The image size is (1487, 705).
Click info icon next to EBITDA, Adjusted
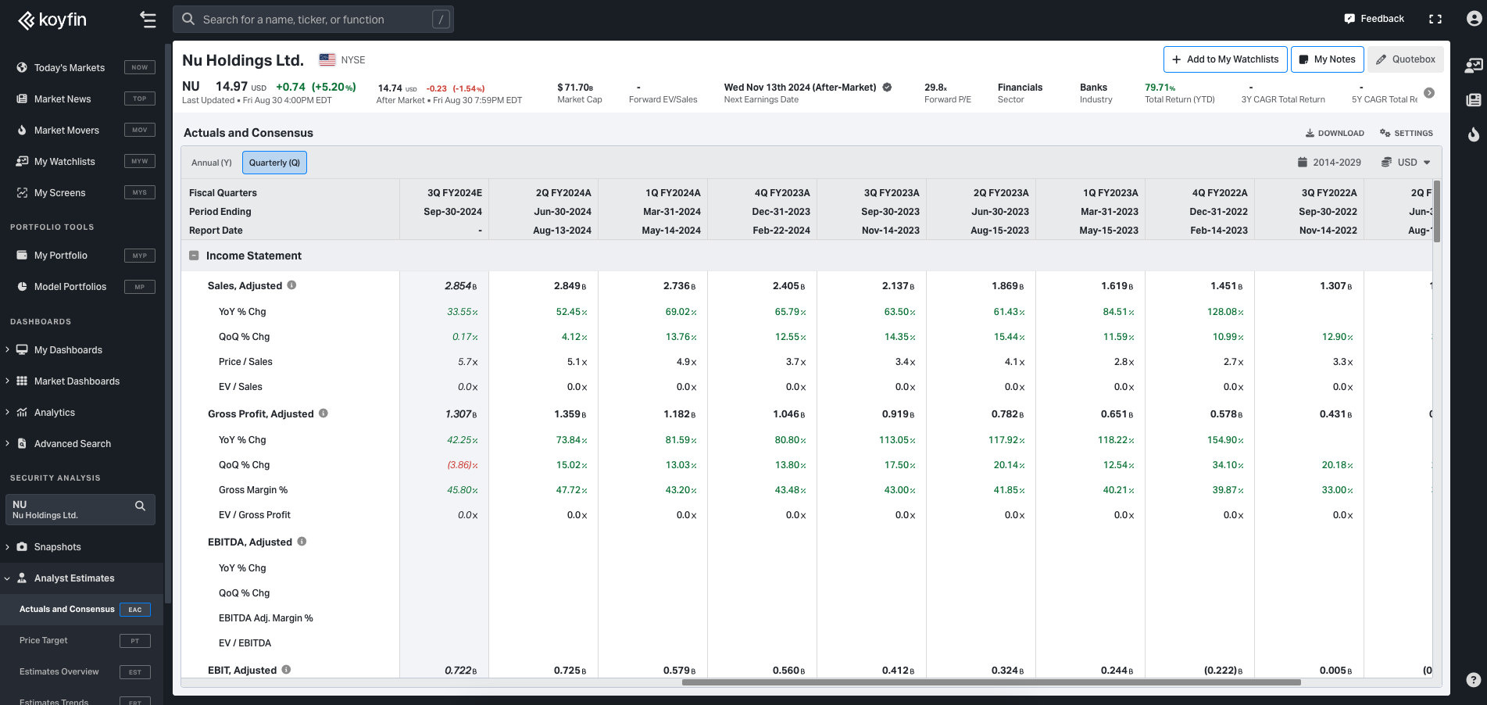coord(302,542)
